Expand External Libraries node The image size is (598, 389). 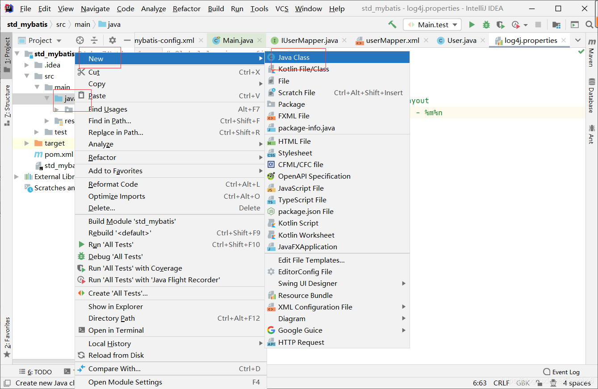17,177
